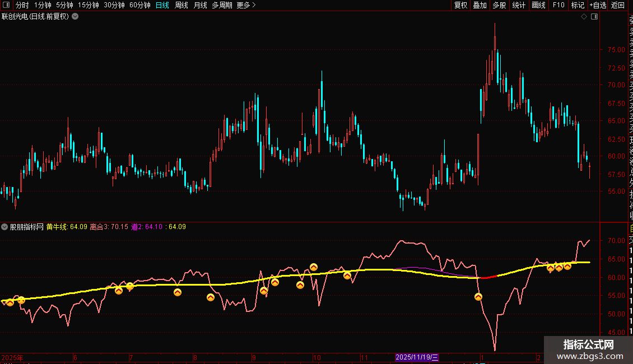Click the 标记 mark button
Screen dimensions: 633x364
tap(578, 5)
